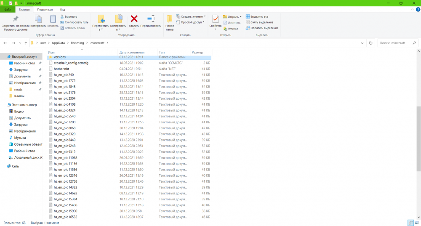Click the search magnifier icon

tap(414, 43)
